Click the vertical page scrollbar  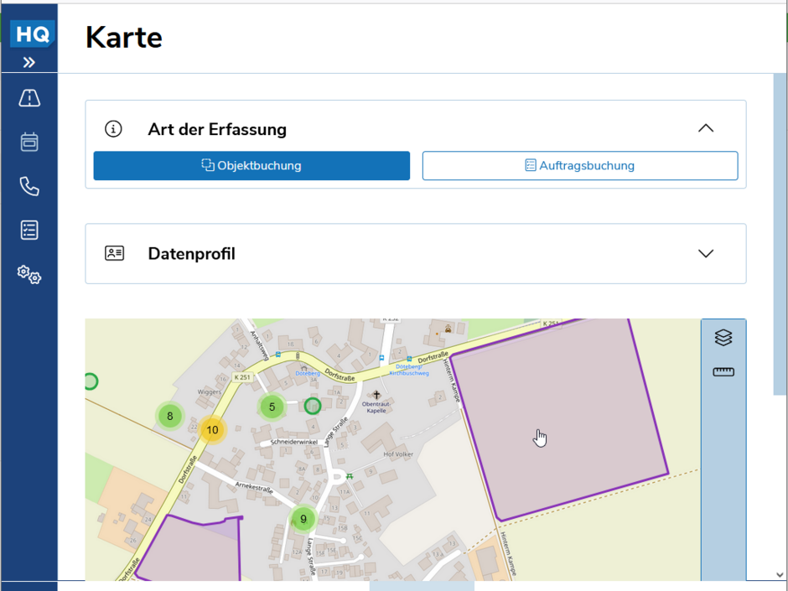(x=780, y=235)
